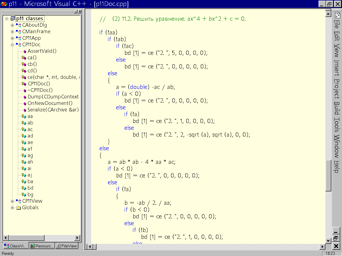Click the editor vertical scrollbar down arrow
Viewport: 342px width, 256px height.
pyautogui.click(x=328, y=240)
